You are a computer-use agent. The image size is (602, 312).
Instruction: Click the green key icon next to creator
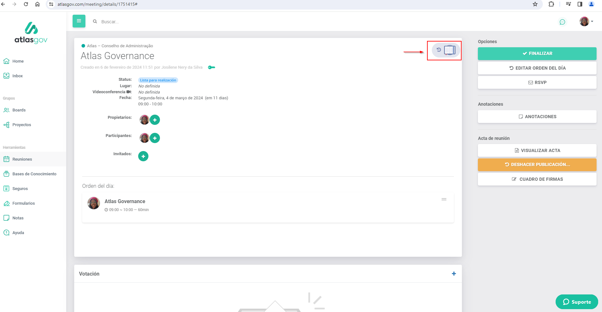point(211,67)
